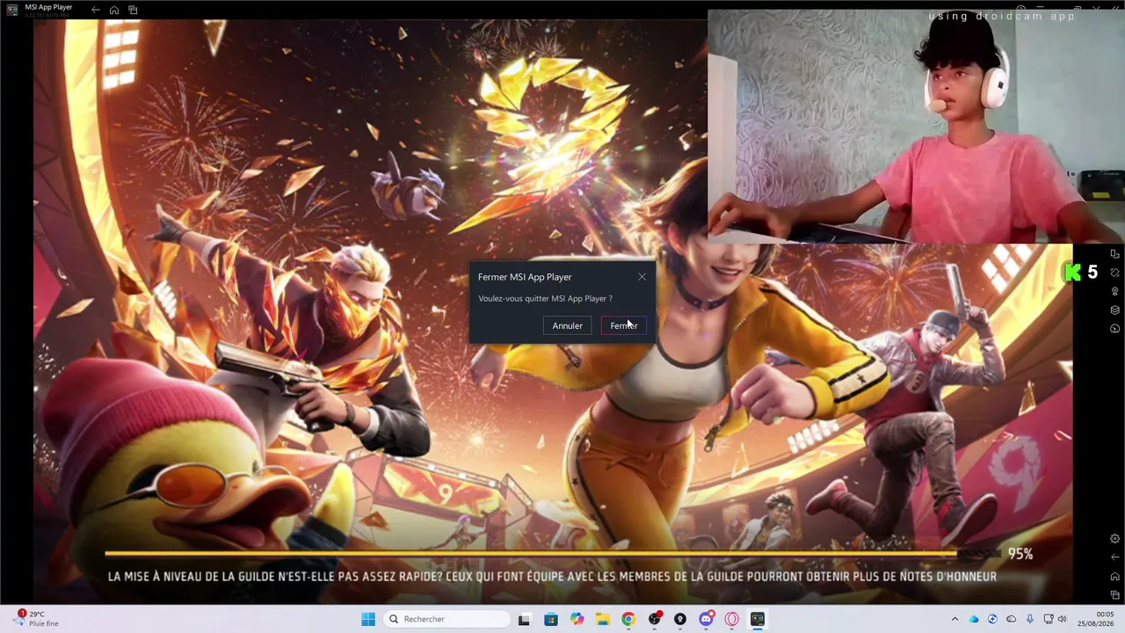Launch Copilot from the taskbar
The width and height of the screenshot is (1125, 633).
click(x=577, y=619)
